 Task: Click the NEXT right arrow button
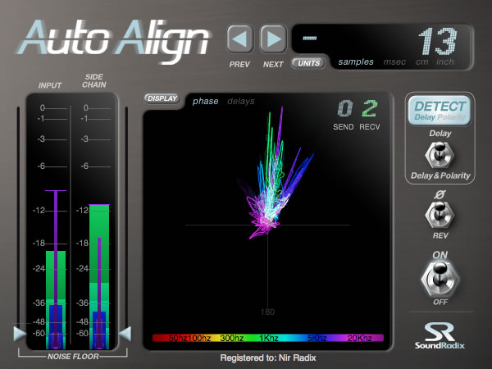point(273,39)
